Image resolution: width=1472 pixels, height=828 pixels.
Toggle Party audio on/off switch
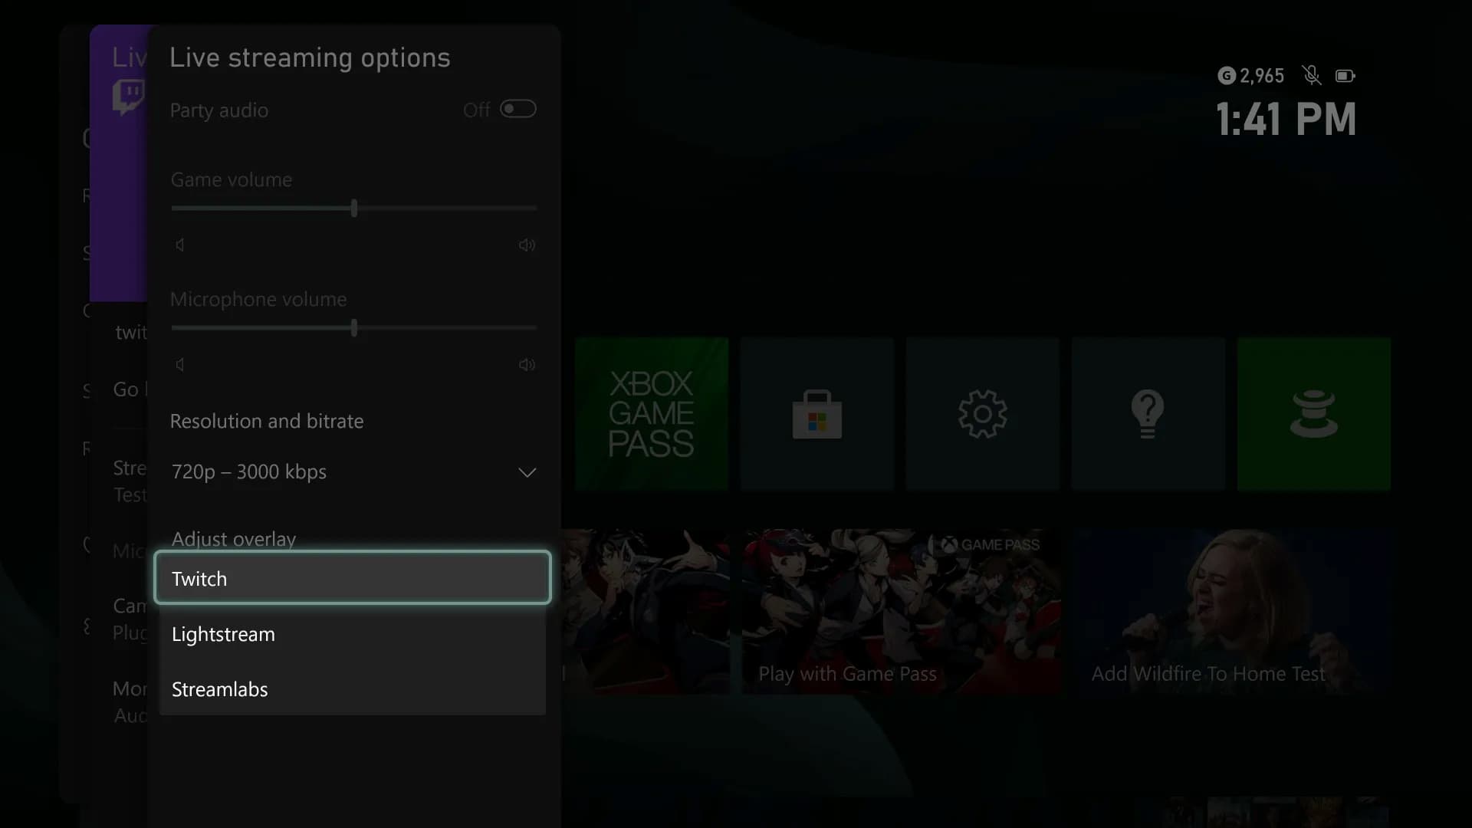pyautogui.click(x=517, y=109)
